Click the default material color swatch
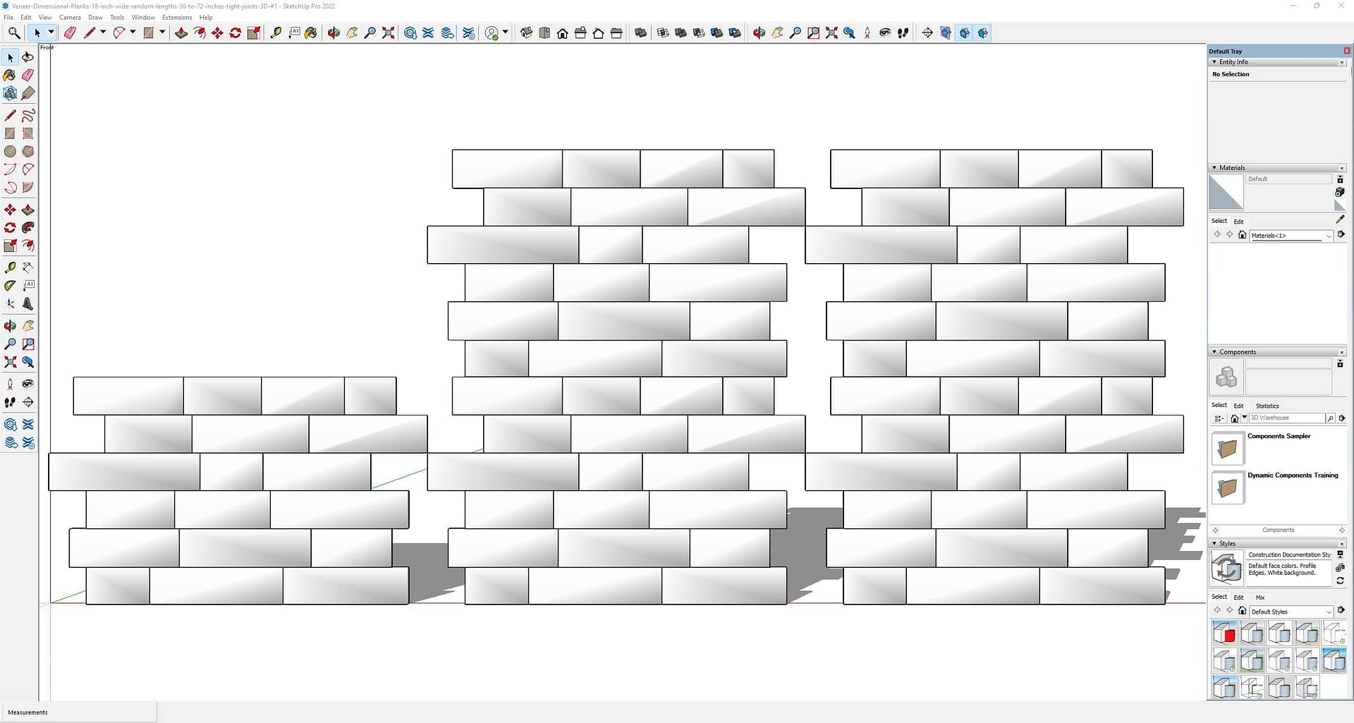The image size is (1354, 723). (x=1226, y=192)
